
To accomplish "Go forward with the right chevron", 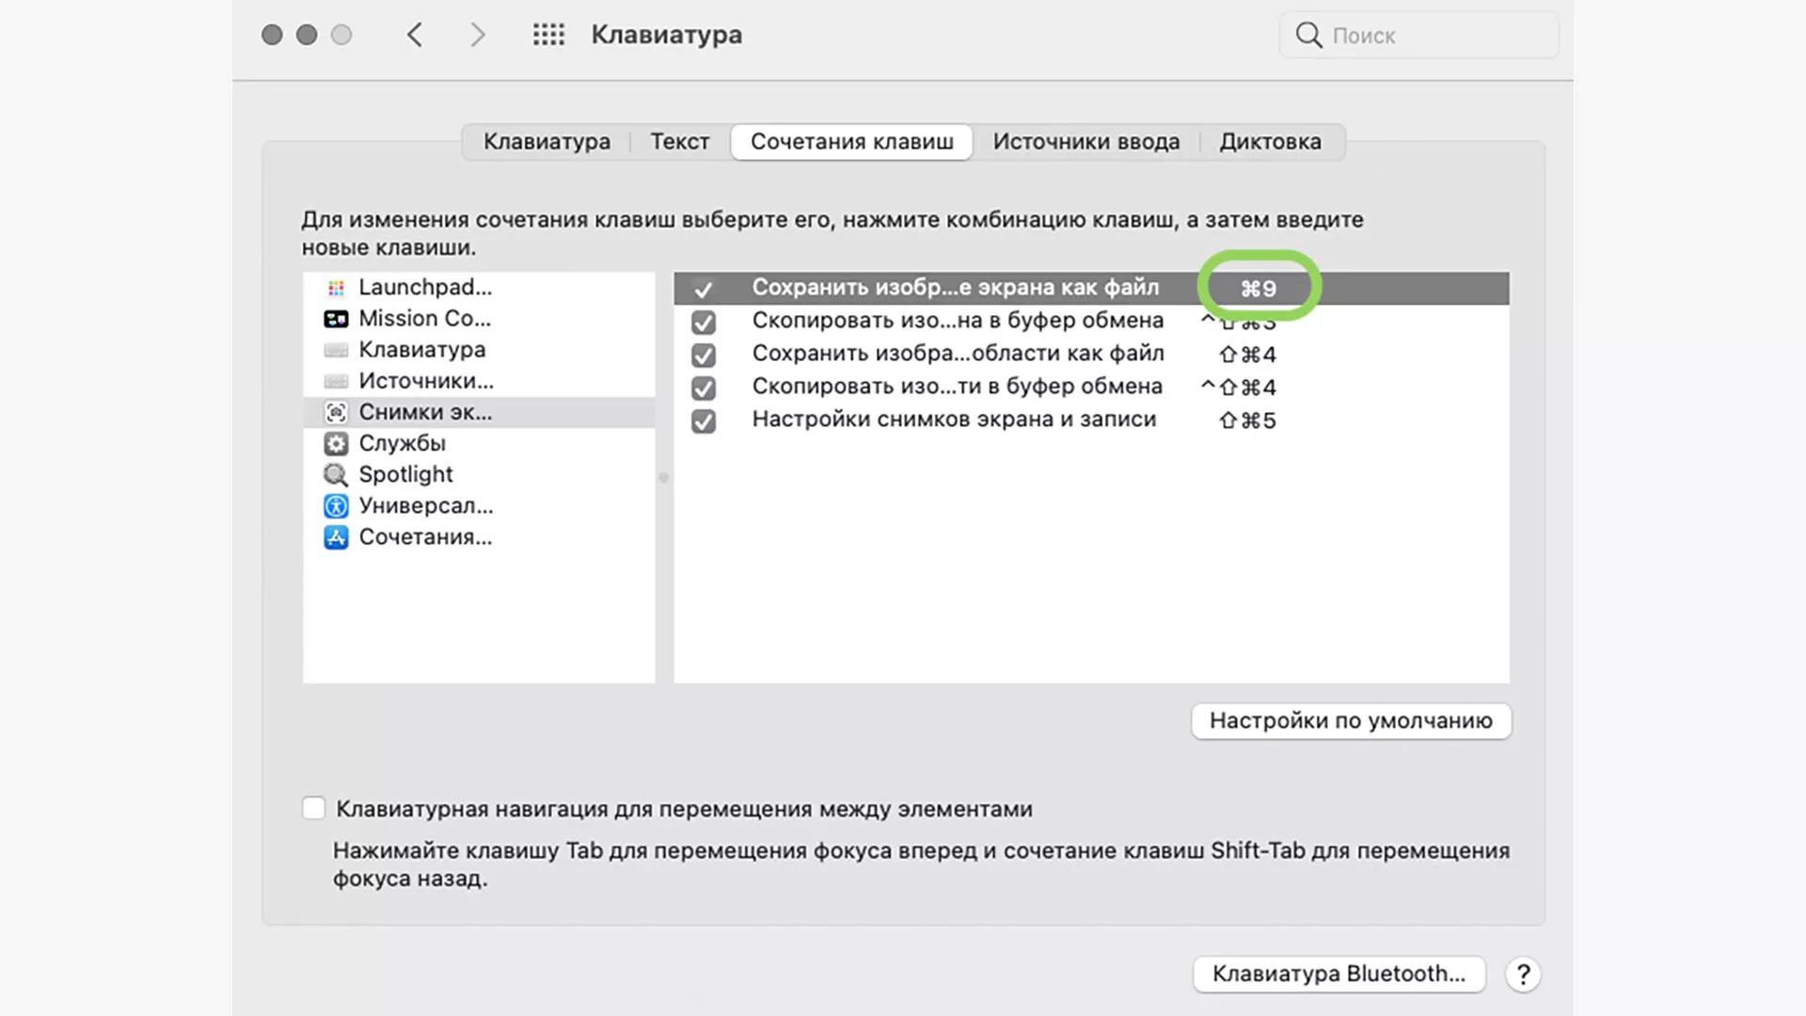I will point(478,35).
